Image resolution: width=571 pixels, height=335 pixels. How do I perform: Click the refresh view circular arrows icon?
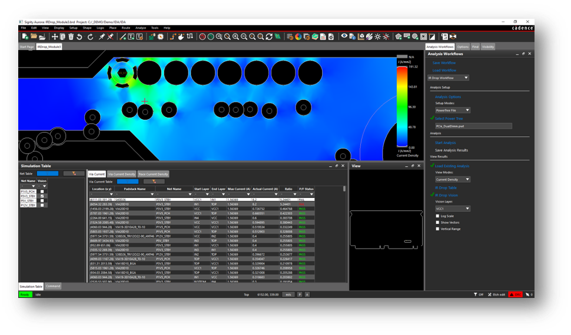[269, 36]
